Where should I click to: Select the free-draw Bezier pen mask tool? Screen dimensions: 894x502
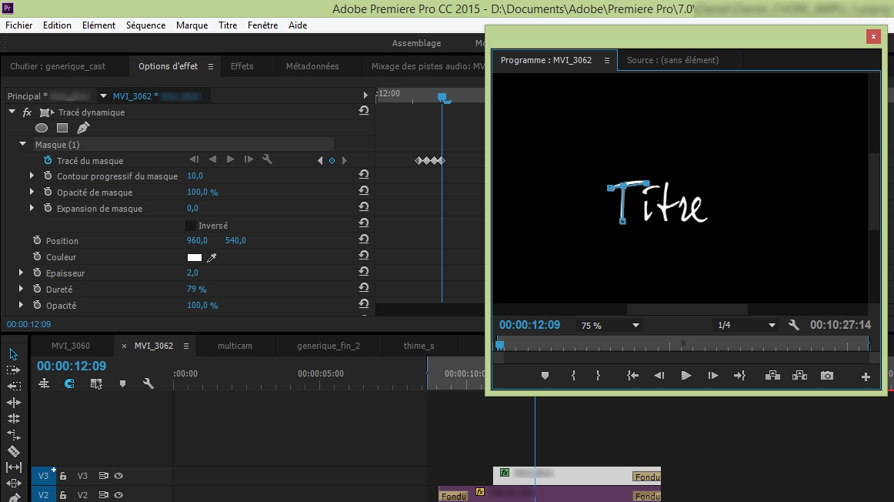pos(83,128)
